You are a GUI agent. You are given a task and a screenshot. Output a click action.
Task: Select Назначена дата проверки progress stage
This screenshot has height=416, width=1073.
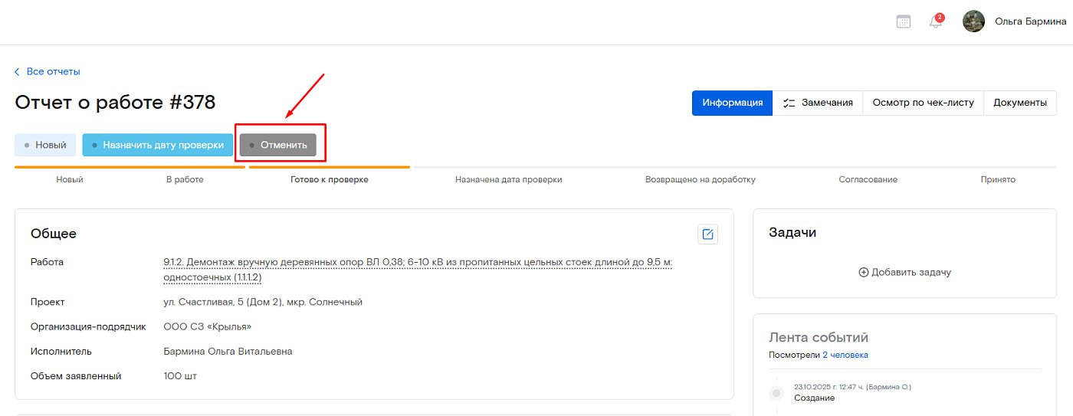tap(508, 180)
